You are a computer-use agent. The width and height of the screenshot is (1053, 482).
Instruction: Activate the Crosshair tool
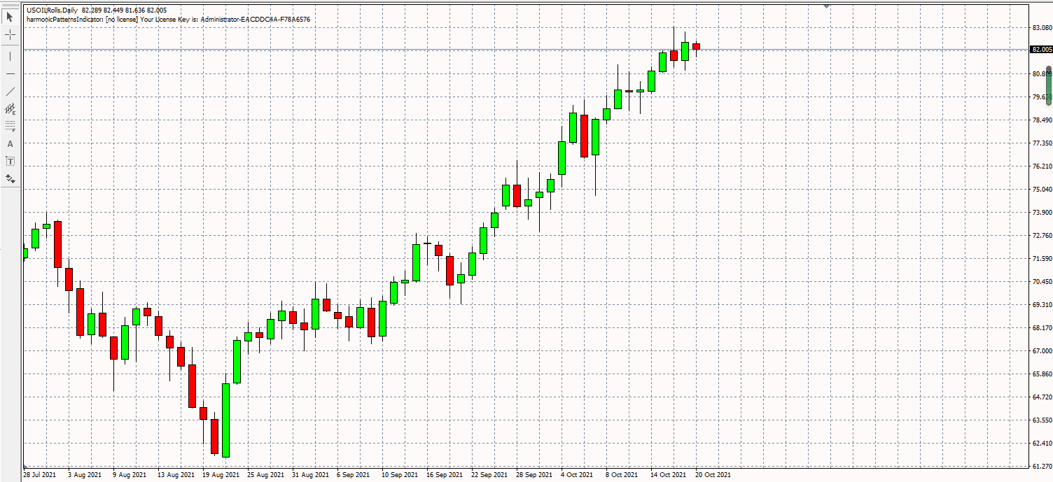10,34
